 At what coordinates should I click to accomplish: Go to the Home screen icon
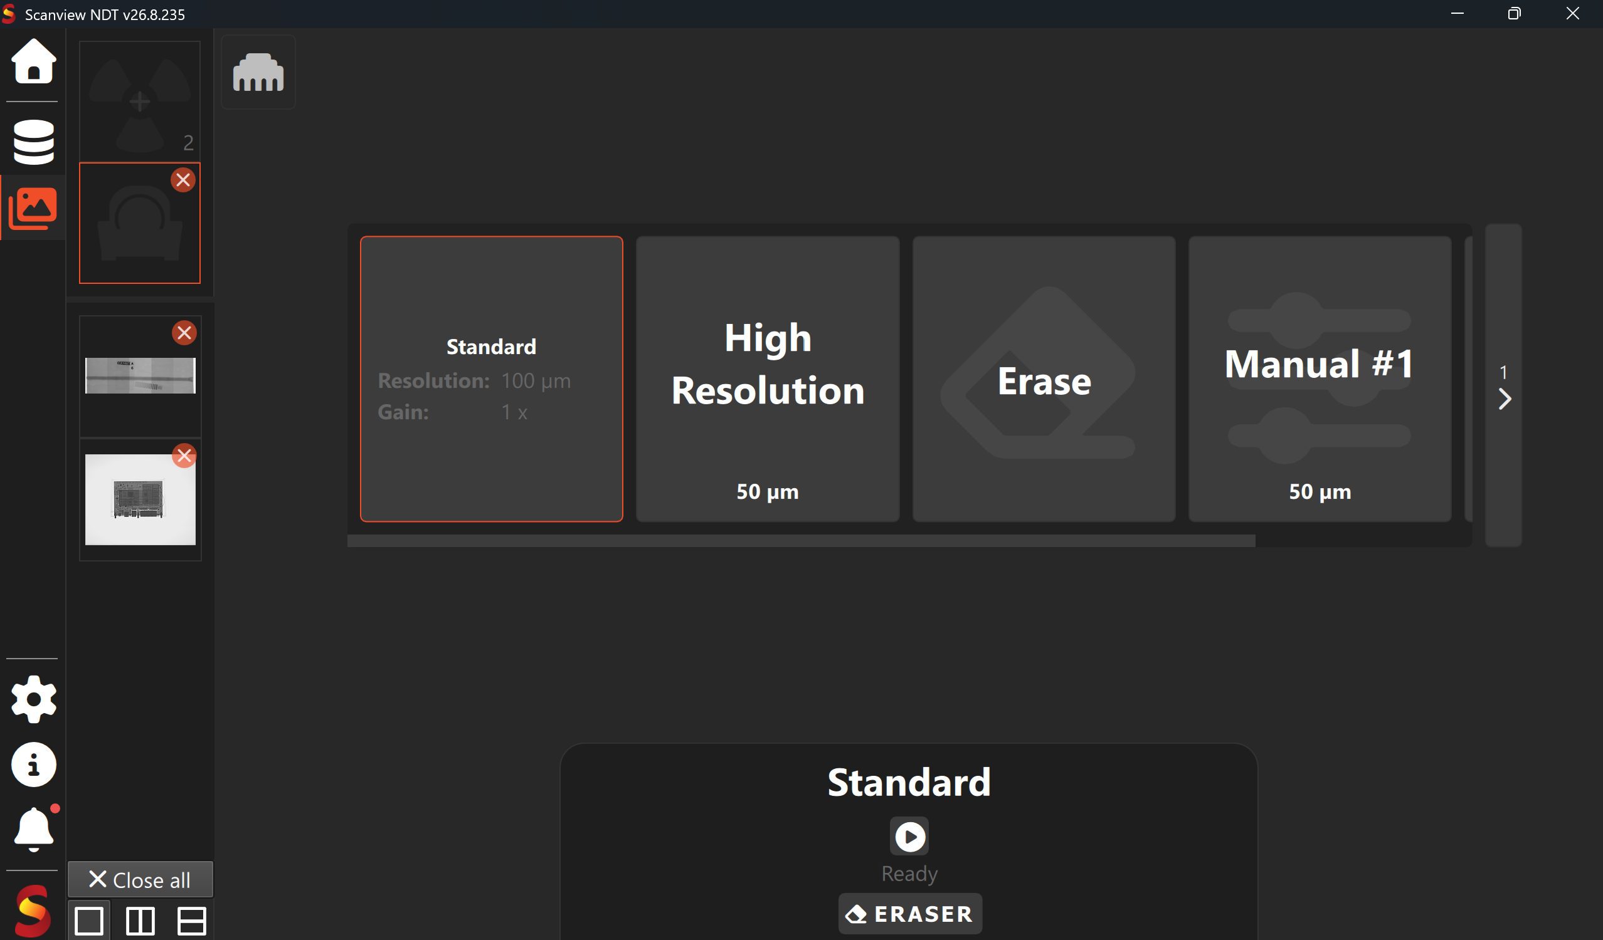[33, 61]
